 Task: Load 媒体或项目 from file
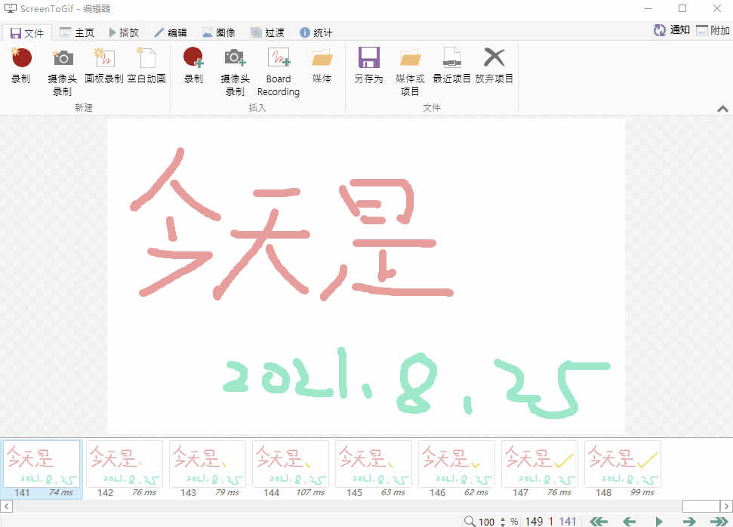410,72
